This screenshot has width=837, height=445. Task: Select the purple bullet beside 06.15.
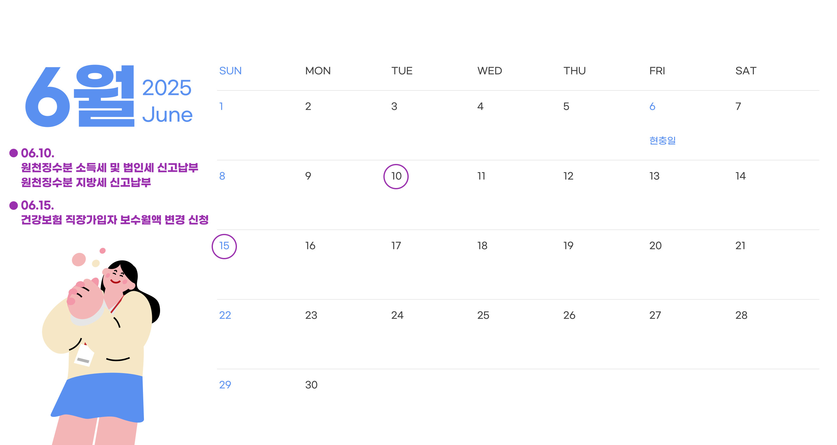[x=14, y=205]
